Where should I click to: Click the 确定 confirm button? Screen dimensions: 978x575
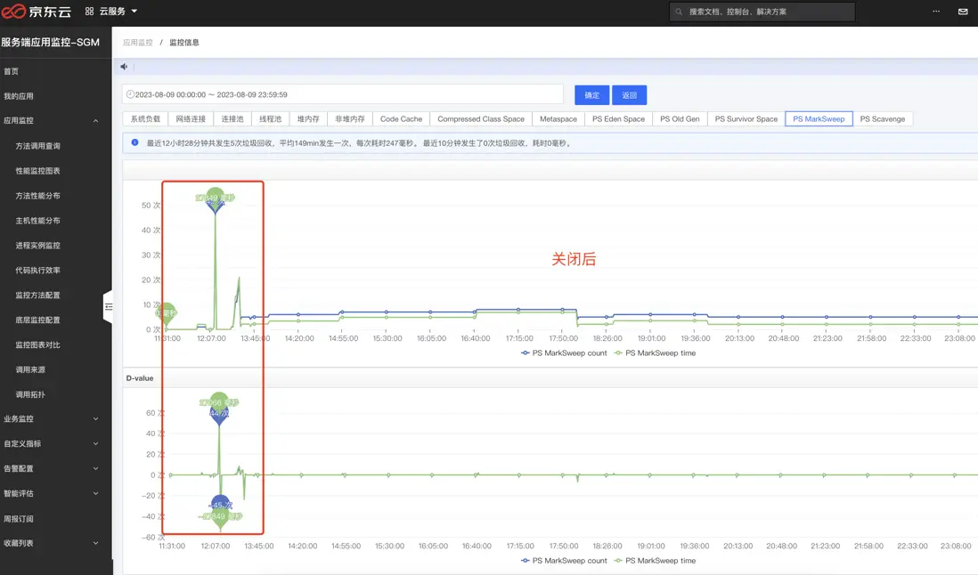pos(591,95)
